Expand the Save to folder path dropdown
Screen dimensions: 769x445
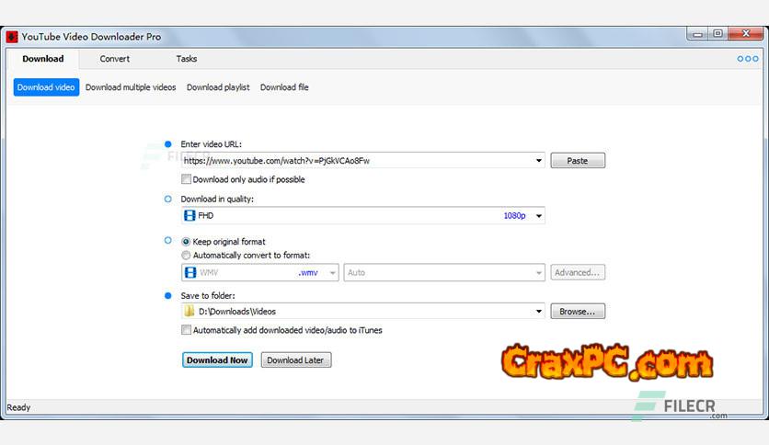(x=538, y=311)
